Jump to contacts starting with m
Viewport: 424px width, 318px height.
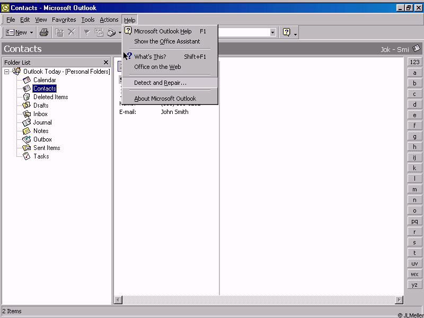pyautogui.click(x=414, y=189)
